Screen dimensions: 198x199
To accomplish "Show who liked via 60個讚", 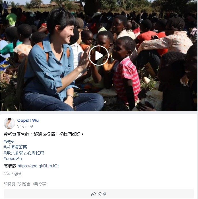I will 9,184.
